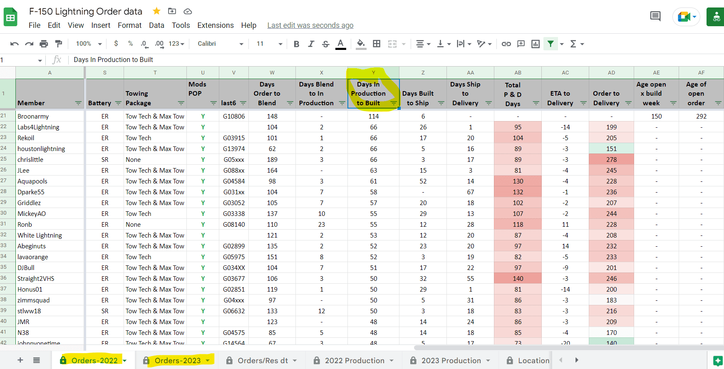Open the Extensions menu
The height and width of the screenshot is (369, 724).
pyautogui.click(x=215, y=25)
